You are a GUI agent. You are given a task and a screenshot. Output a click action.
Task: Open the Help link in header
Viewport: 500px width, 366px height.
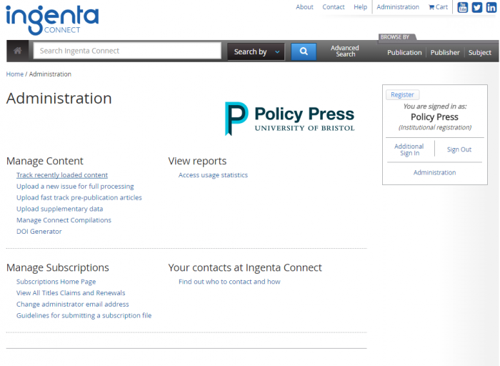(x=360, y=7)
